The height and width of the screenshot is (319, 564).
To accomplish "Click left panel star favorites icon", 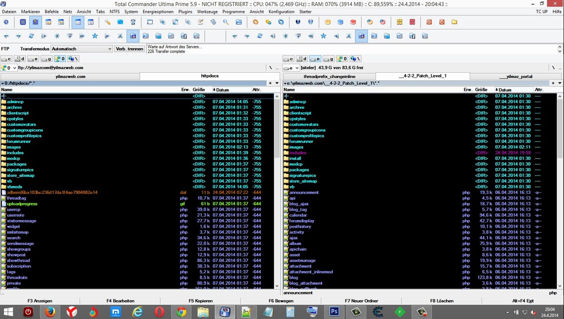I will point(95,36).
